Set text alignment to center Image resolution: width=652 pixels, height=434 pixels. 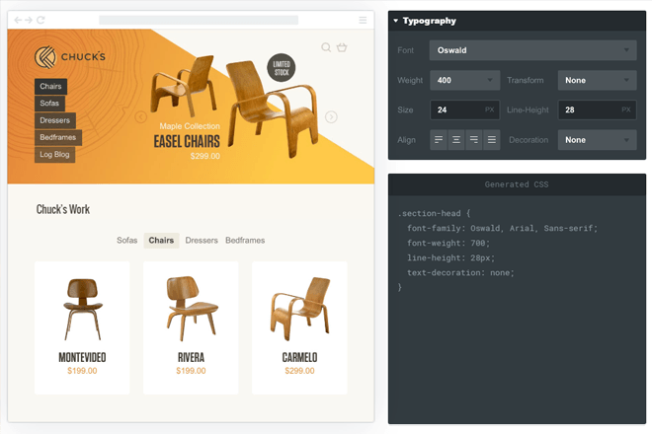tap(456, 140)
